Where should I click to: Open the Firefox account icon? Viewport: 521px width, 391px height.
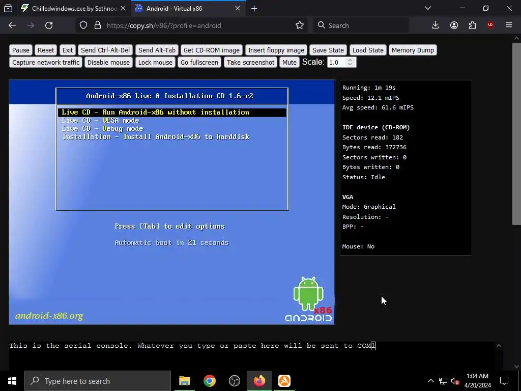(454, 25)
